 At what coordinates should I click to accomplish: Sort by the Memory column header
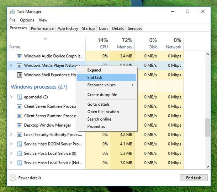click(x=122, y=44)
